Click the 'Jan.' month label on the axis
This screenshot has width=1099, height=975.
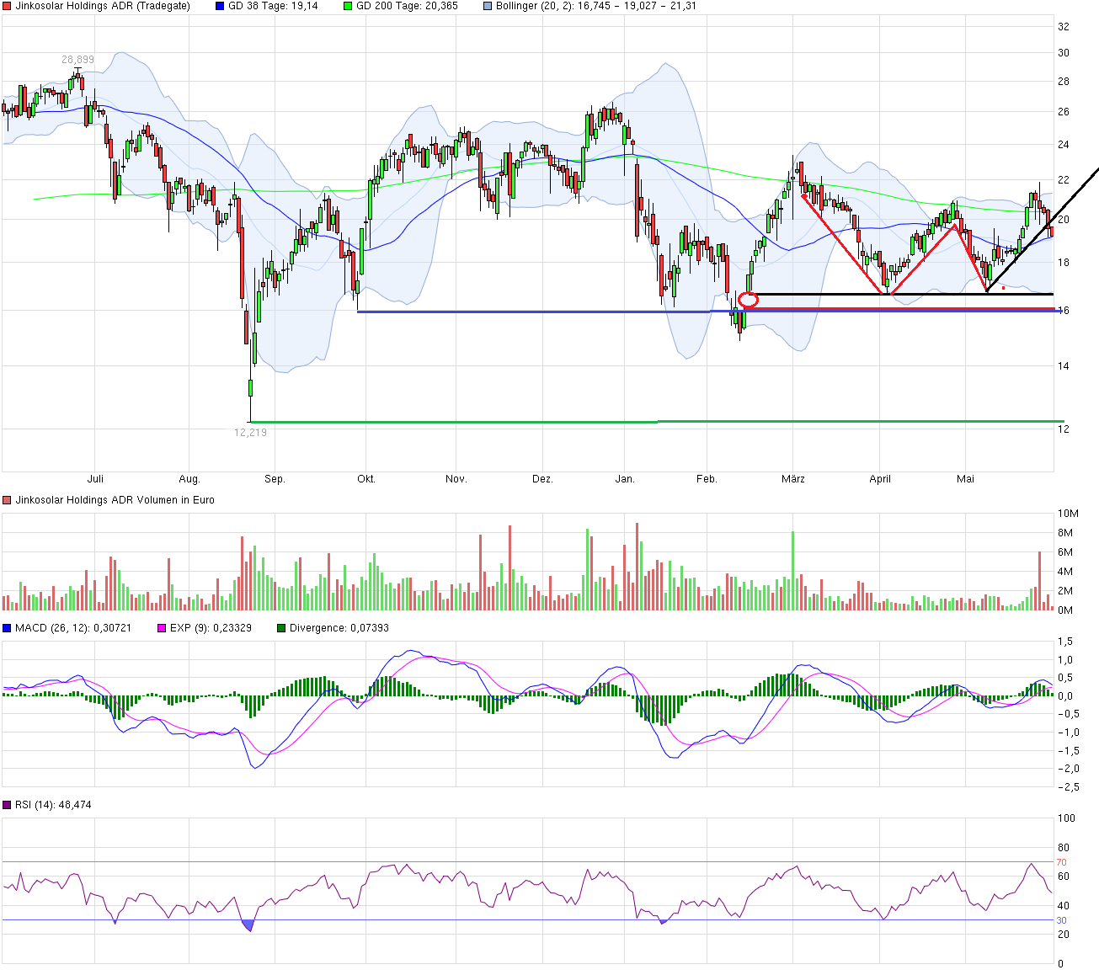[625, 479]
